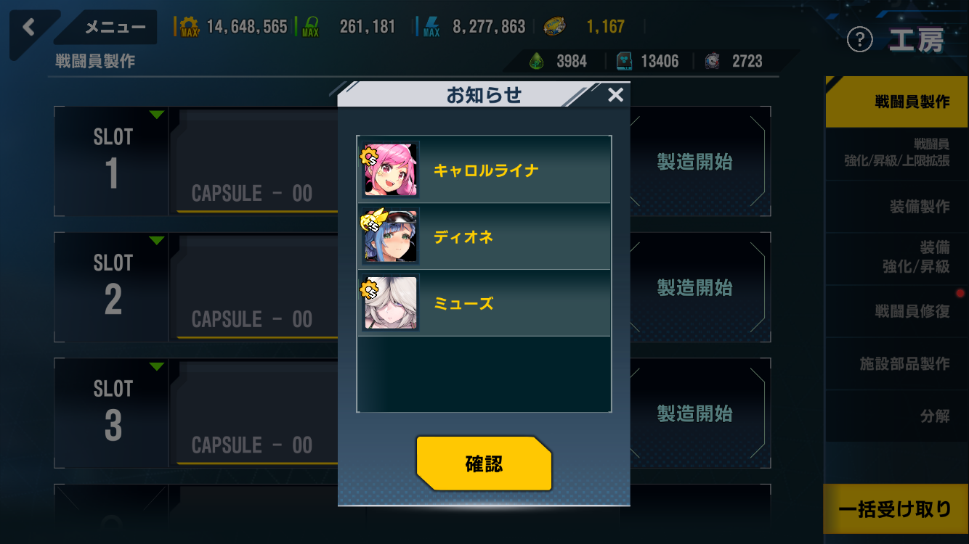Select the ディオネ character portrait
The width and height of the screenshot is (969, 544).
point(391,236)
